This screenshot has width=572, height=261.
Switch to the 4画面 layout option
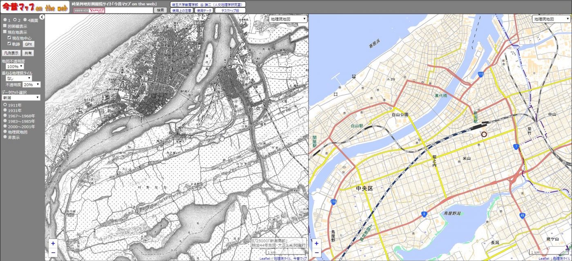coord(25,20)
